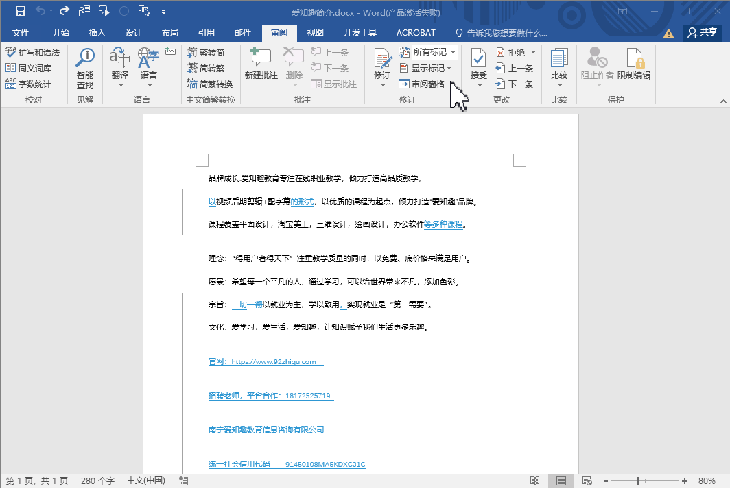Click the 统一社会信用代码 line
The height and width of the screenshot is (488, 730).
(287, 464)
